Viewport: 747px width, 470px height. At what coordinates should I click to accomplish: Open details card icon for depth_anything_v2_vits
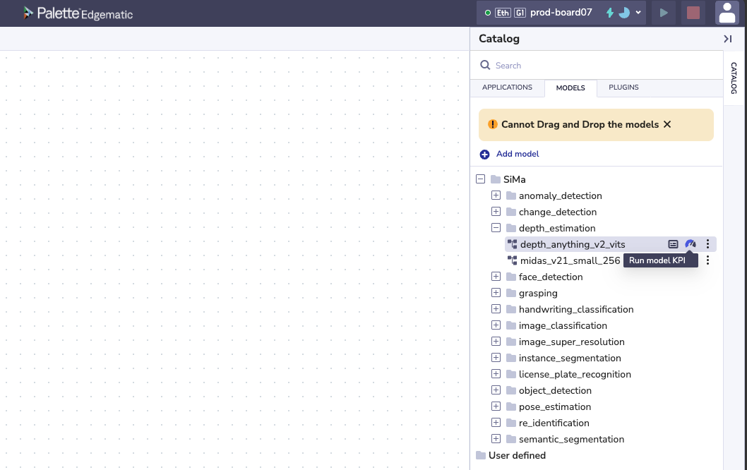click(x=673, y=244)
